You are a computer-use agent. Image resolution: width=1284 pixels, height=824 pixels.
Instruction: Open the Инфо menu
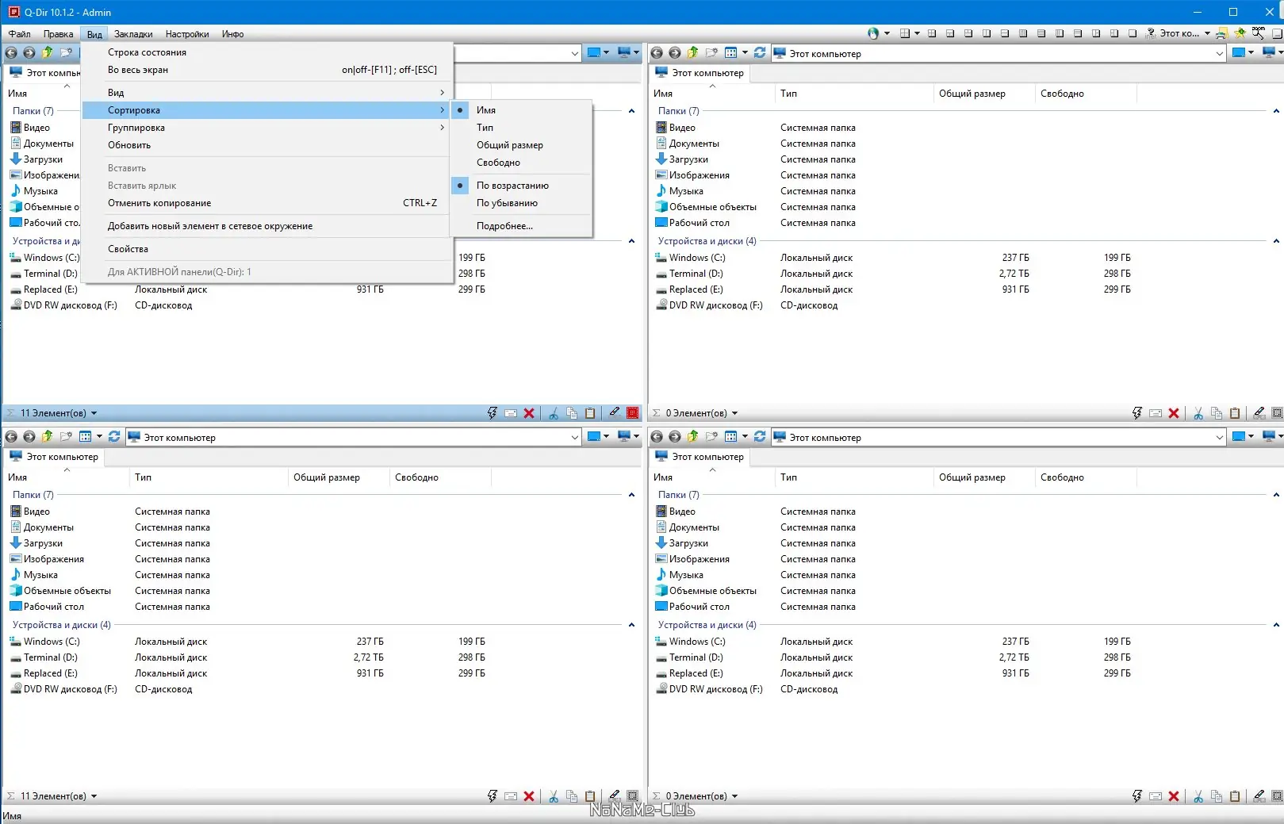pos(233,34)
